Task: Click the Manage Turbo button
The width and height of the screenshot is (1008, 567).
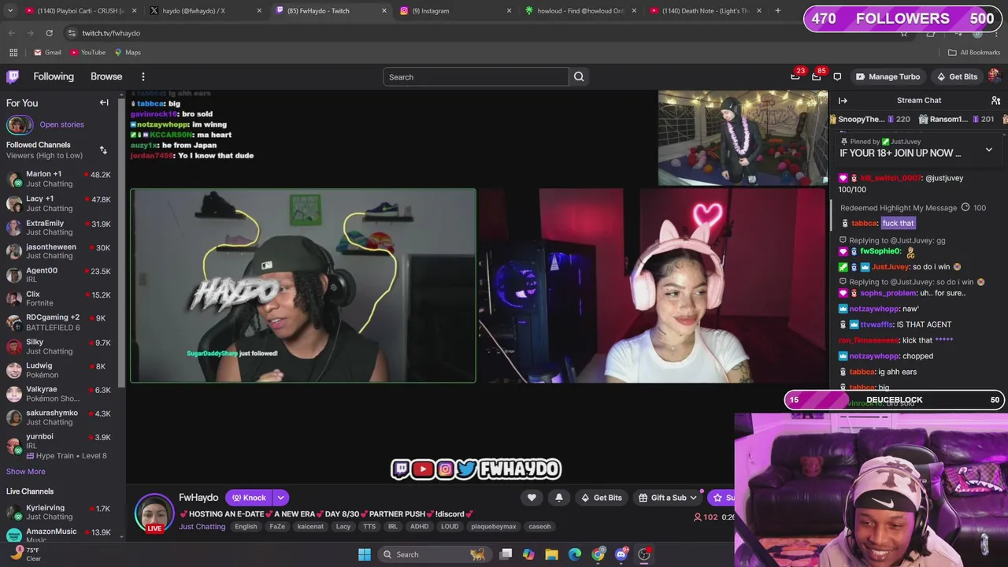Action: (888, 76)
